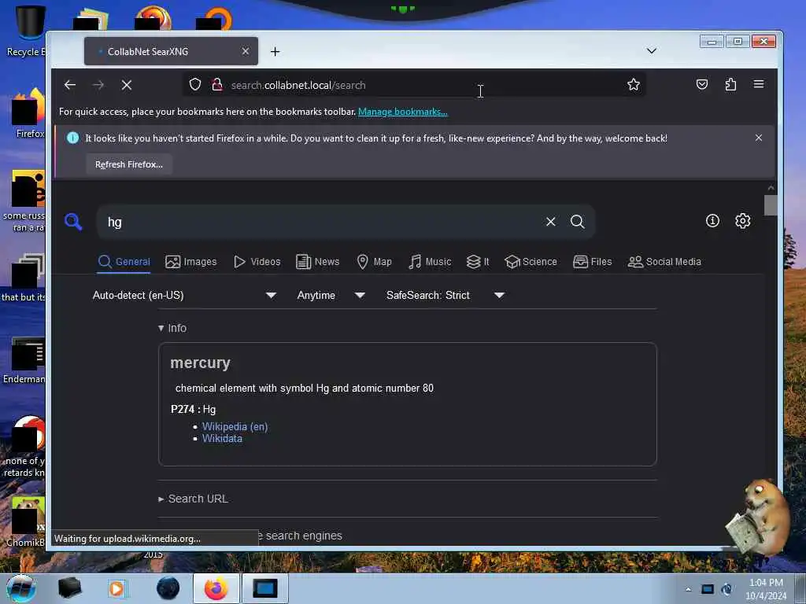Go back using the browser back arrow
806x604 pixels.
pyautogui.click(x=70, y=85)
